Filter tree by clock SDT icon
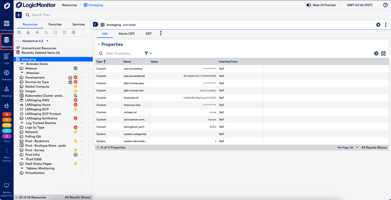The height and width of the screenshot is (200, 391). (73, 32)
